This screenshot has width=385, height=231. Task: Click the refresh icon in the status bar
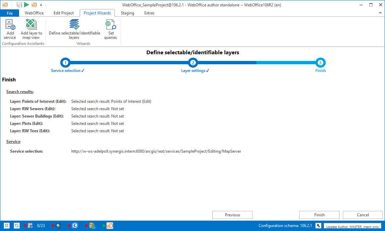click(x=16, y=225)
